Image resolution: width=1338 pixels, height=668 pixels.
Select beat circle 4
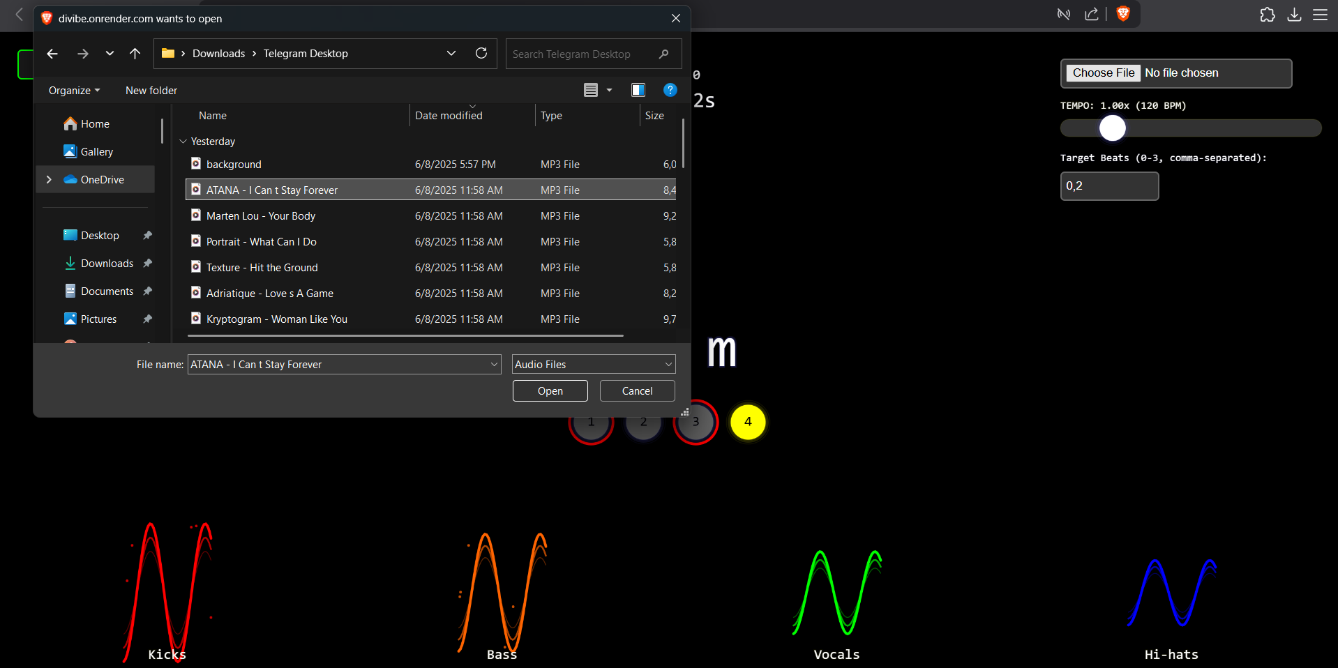click(x=748, y=422)
